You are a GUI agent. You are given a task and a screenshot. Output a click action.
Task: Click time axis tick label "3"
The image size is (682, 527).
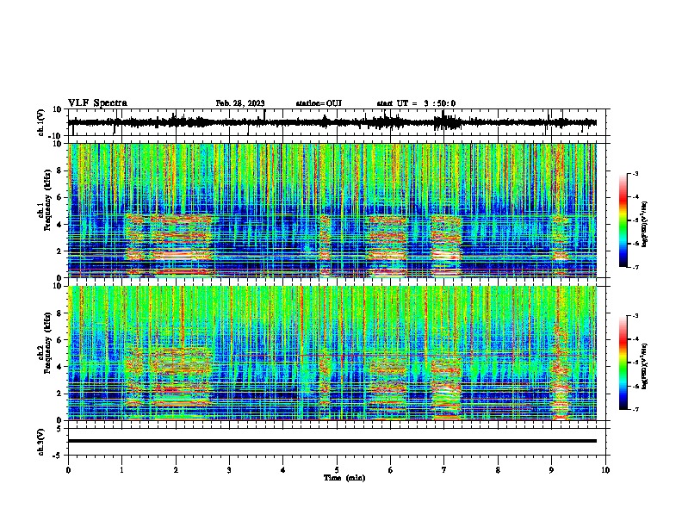coord(229,470)
